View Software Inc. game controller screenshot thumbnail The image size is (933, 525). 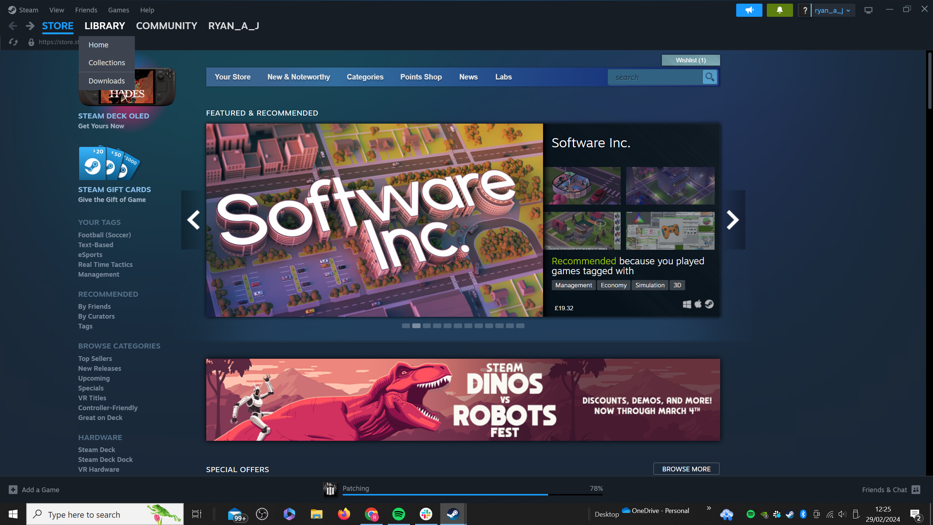[670, 231]
